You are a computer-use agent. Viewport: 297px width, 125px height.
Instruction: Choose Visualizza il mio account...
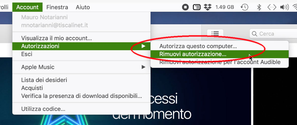click(82, 38)
